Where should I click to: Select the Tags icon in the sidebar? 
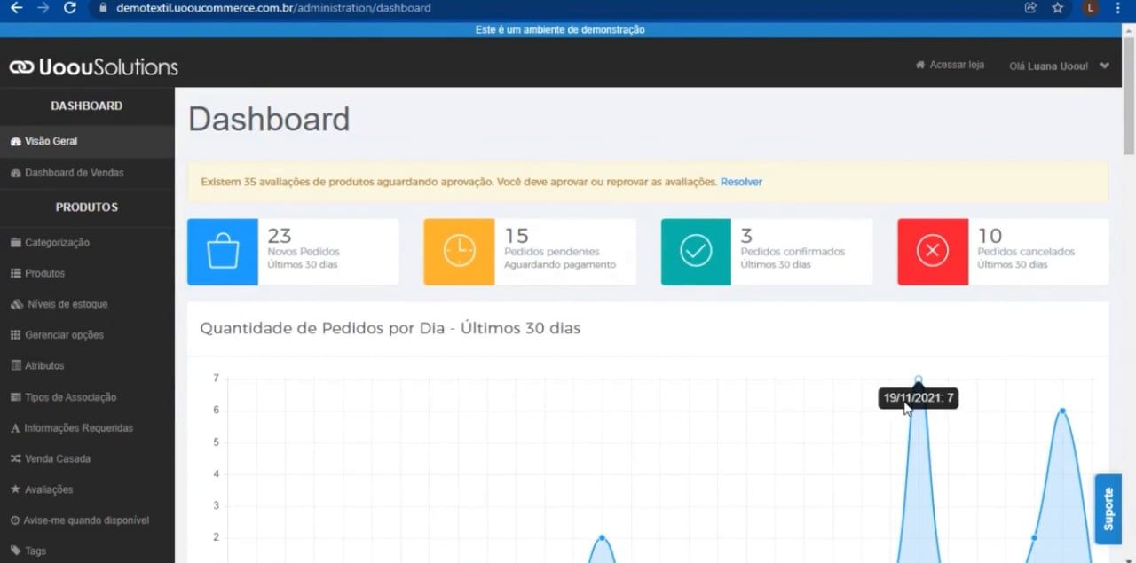coord(15,551)
